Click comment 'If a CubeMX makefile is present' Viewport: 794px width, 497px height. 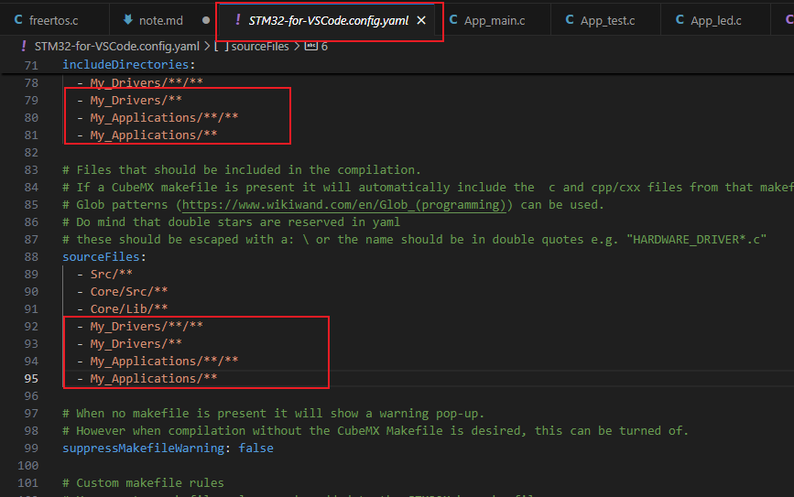tap(428, 187)
